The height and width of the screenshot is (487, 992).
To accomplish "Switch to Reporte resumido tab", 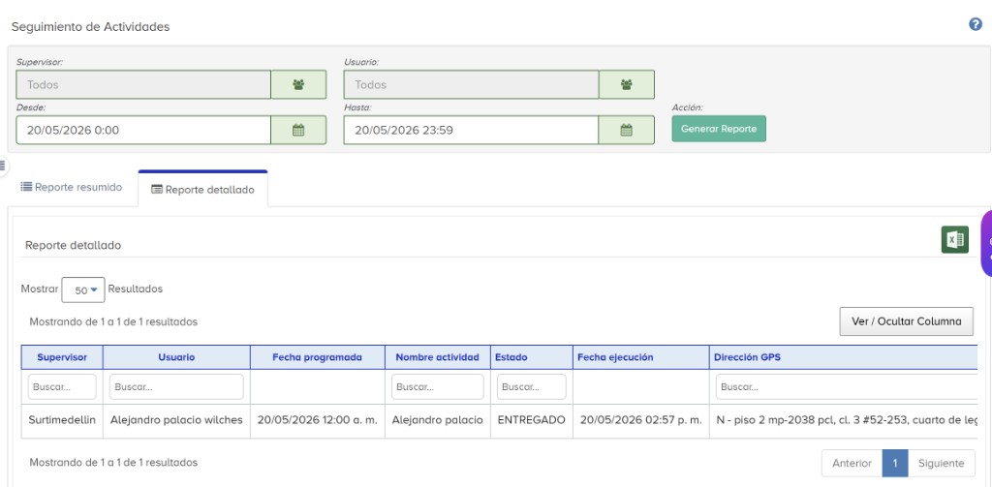I will [x=72, y=187].
